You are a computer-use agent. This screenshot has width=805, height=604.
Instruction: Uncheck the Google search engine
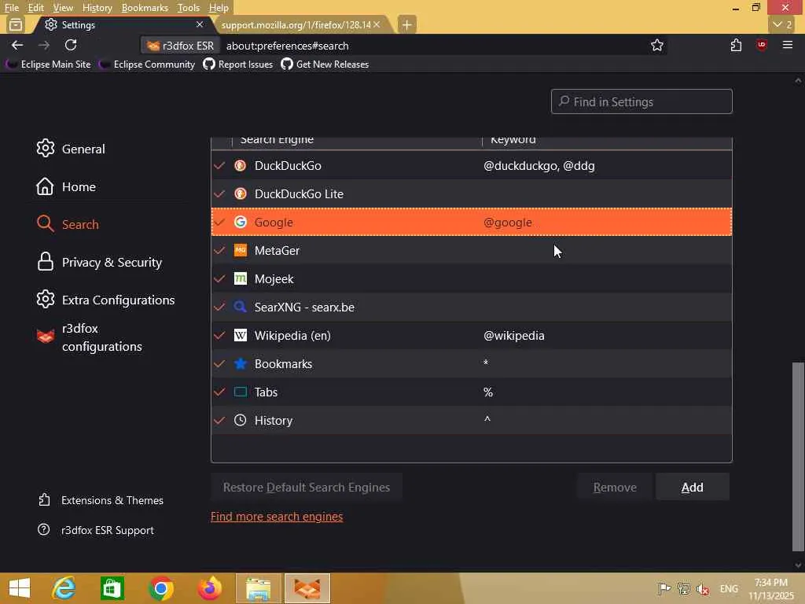(x=219, y=222)
